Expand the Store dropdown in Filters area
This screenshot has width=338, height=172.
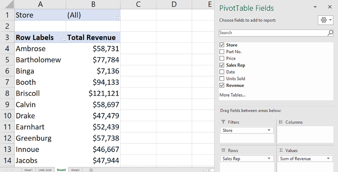coord(269,130)
